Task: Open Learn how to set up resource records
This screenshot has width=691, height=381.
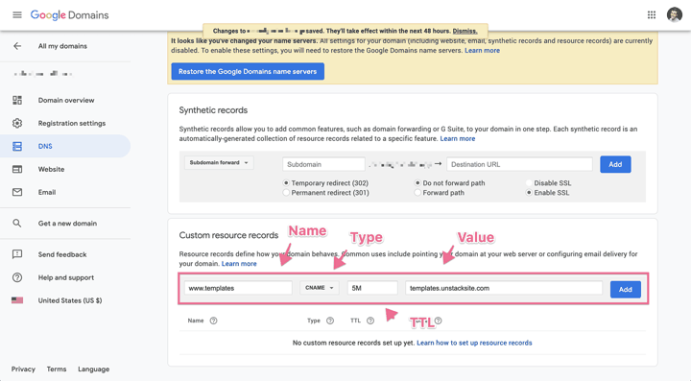Action: (x=474, y=343)
